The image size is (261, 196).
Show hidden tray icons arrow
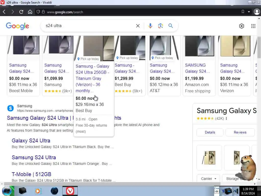point(217,191)
